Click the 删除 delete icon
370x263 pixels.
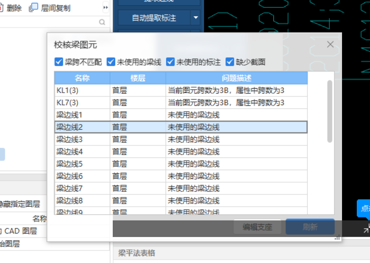[x=1, y=8]
